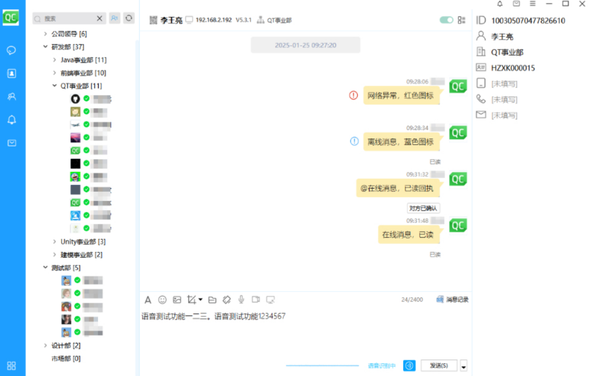Open screenshot options dropdown arrow
The height and width of the screenshot is (376, 589).
click(x=201, y=300)
